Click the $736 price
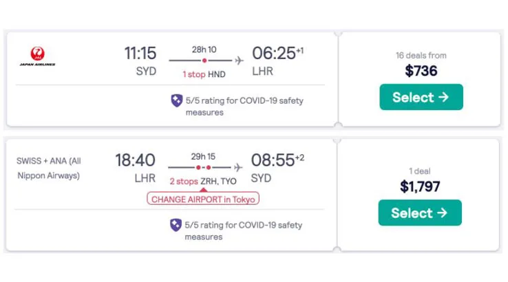508x282 pixels. [x=421, y=71]
